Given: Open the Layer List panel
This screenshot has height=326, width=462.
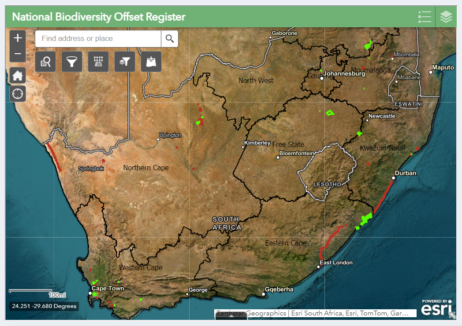Looking at the screenshot, I should pos(446,17).
